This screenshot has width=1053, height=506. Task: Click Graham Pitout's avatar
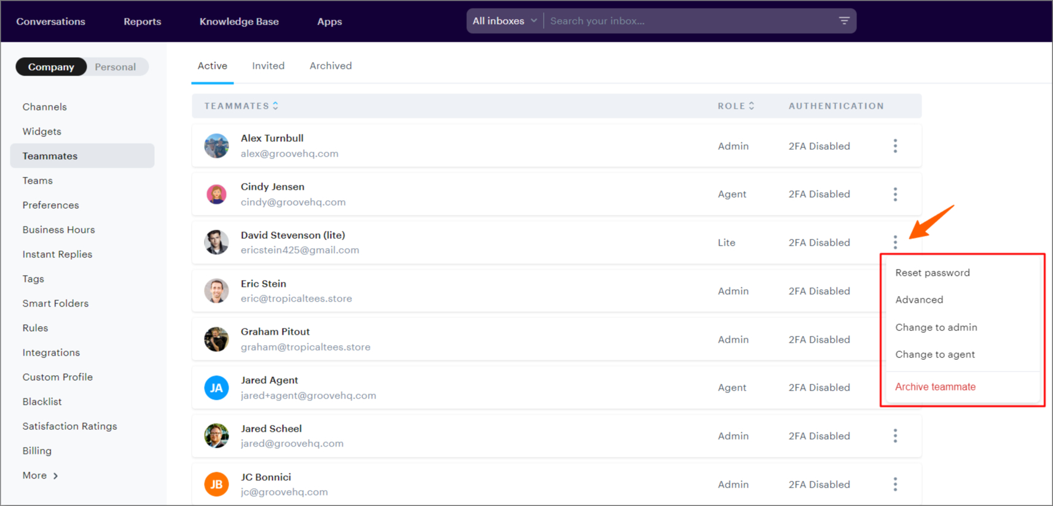(216, 339)
